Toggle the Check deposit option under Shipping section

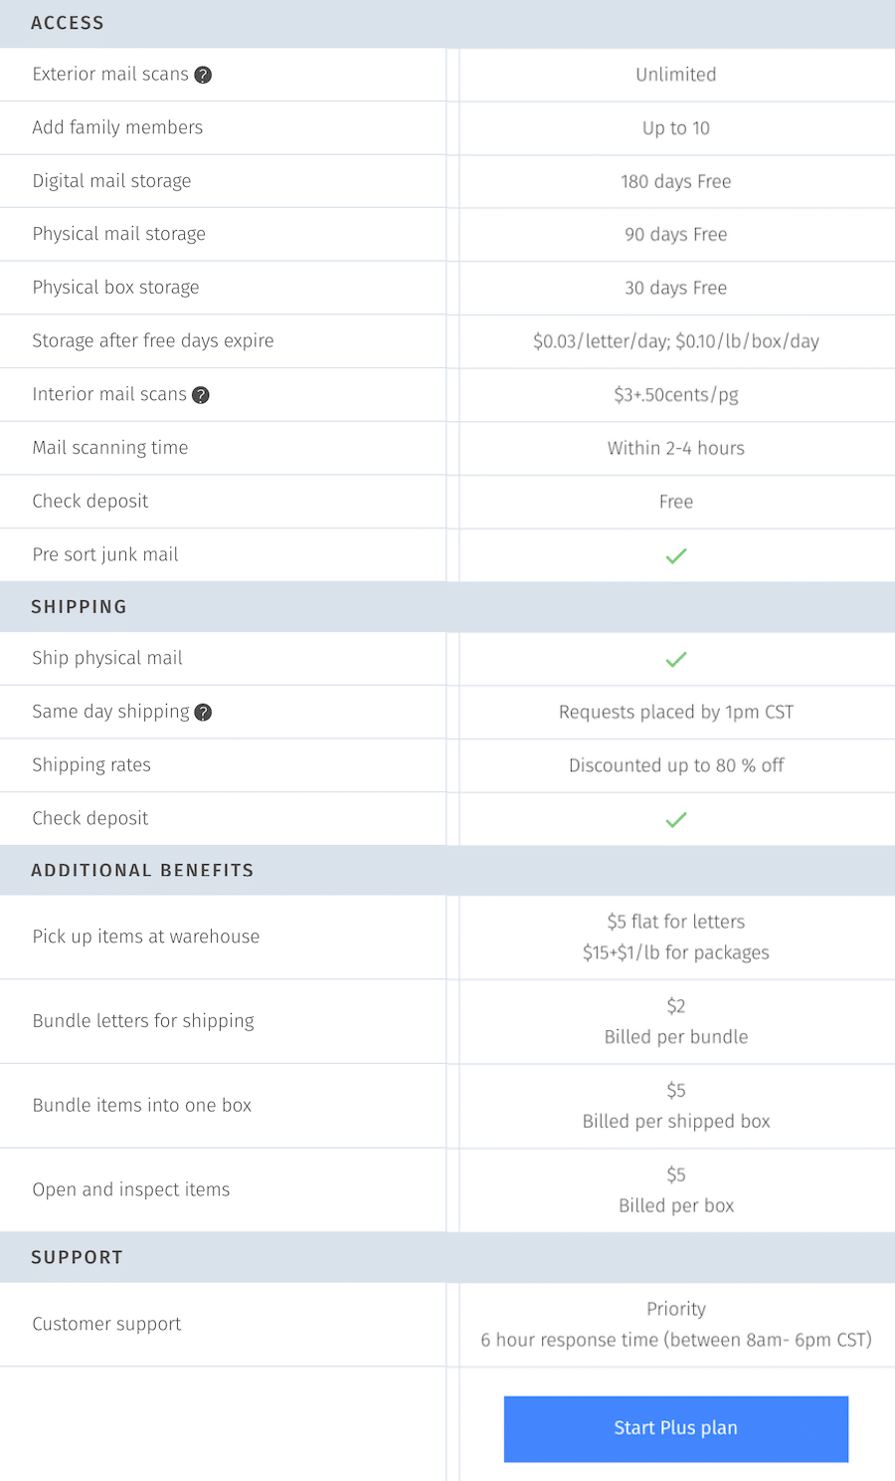[676, 819]
